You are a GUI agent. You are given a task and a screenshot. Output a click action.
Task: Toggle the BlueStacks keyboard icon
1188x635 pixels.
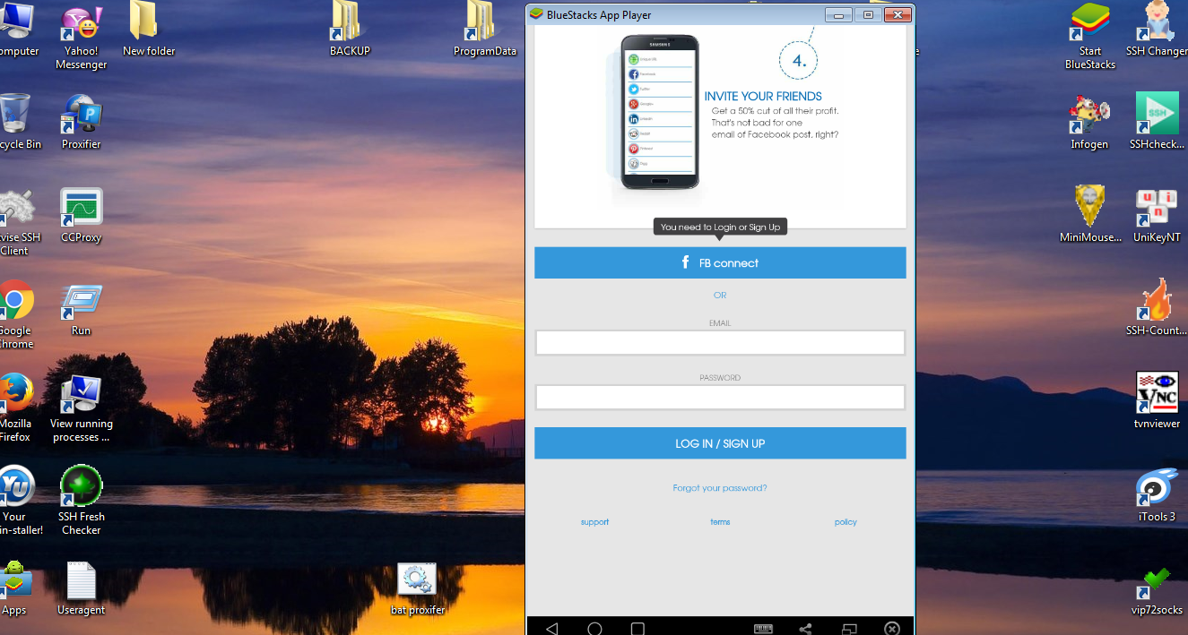click(763, 629)
